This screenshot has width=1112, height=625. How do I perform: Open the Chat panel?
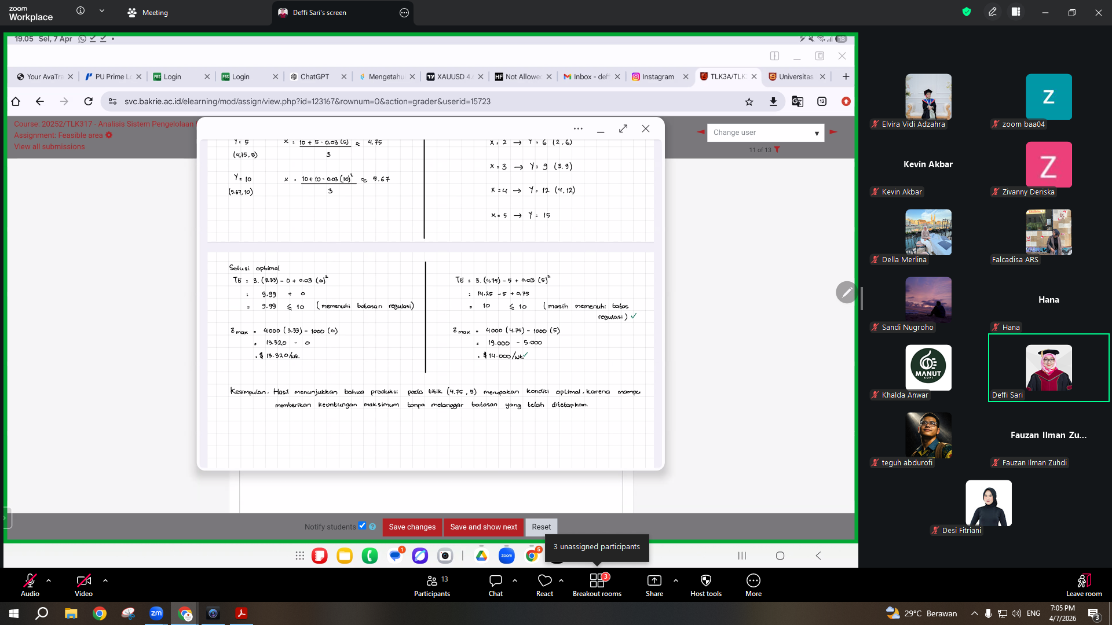(496, 584)
